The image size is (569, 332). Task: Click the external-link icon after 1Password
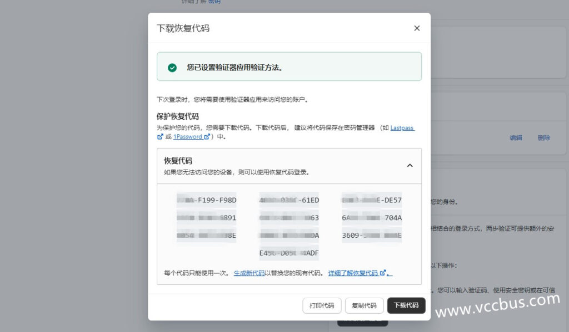(207, 136)
